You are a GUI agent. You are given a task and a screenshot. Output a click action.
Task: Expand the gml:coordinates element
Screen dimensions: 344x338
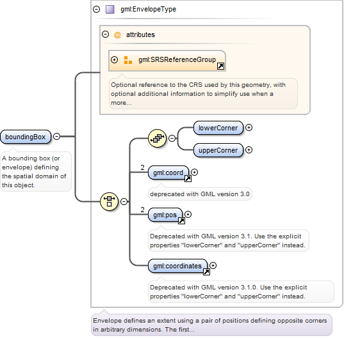(x=213, y=265)
